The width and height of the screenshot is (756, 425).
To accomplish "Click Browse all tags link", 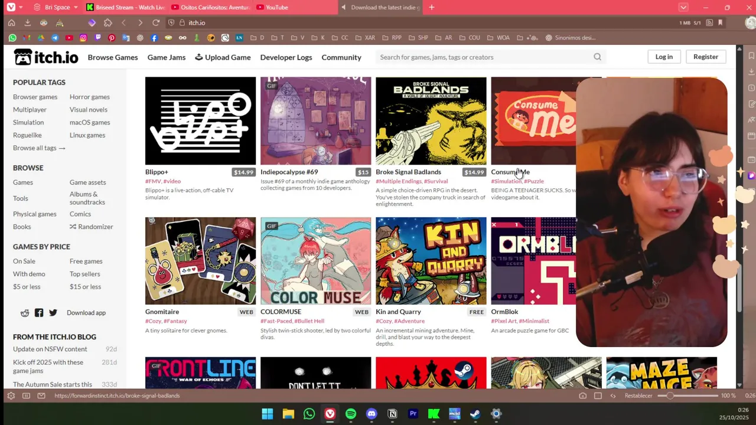I will click(x=39, y=148).
